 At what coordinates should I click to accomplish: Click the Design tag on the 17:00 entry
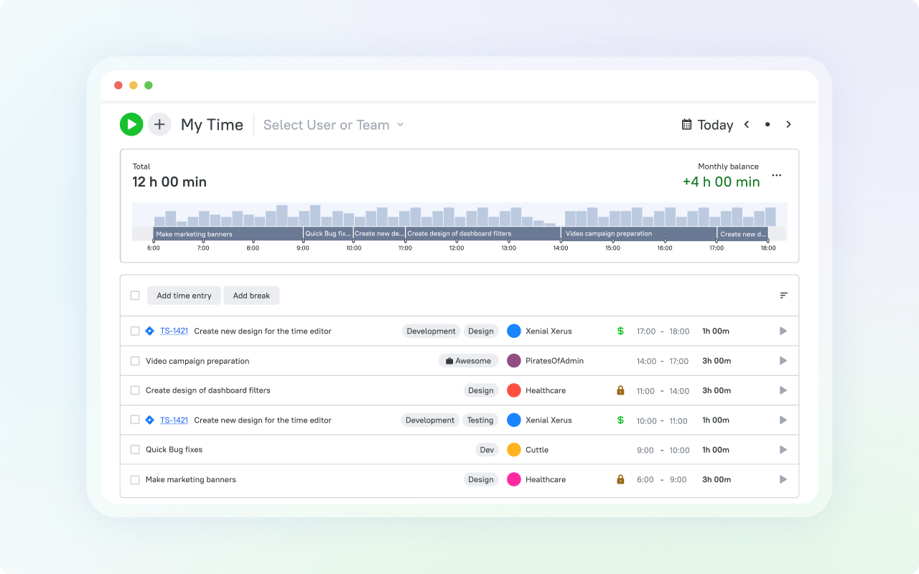click(481, 331)
